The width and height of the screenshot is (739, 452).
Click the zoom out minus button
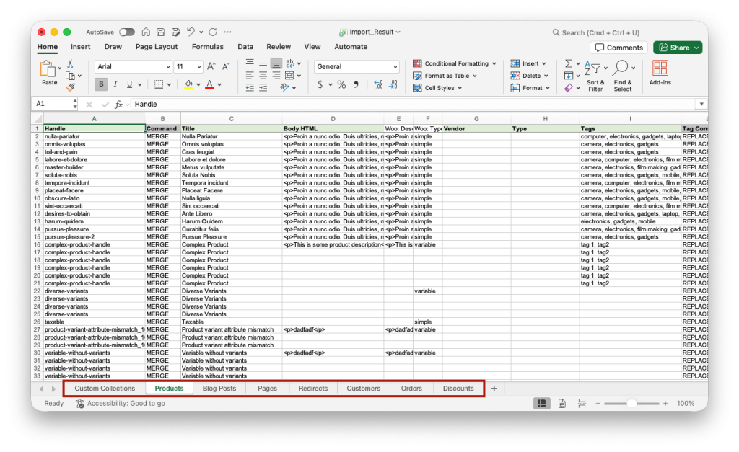pos(598,404)
